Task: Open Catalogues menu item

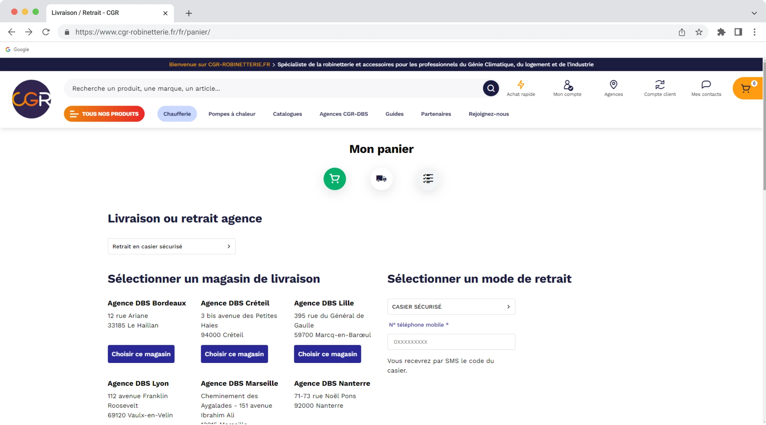Action: coord(287,114)
